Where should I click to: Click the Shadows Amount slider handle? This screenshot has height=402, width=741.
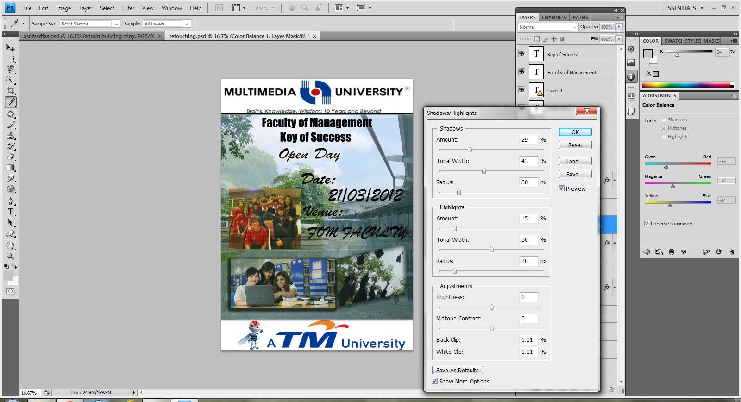coord(470,150)
